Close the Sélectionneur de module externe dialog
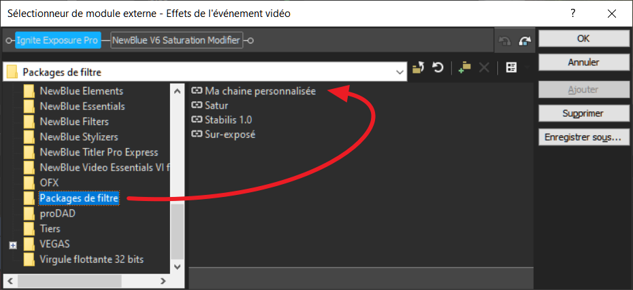The height and width of the screenshot is (290, 633). coord(612,14)
